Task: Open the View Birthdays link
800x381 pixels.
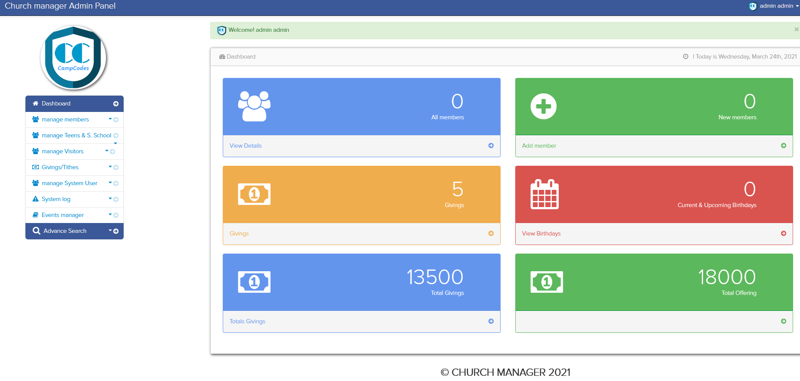Action: [x=541, y=233]
